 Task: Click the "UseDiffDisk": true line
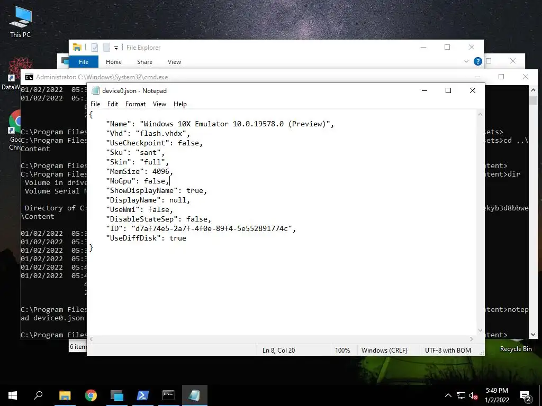tap(146, 238)
